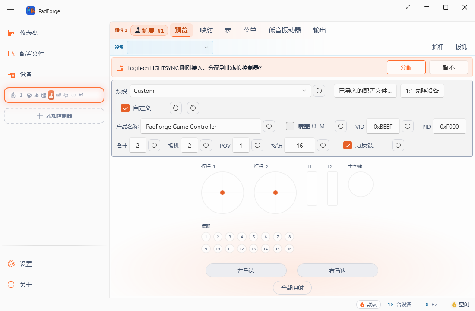
Task: Select Nintendo Switch type on controller card
Action: click(44, 95)
